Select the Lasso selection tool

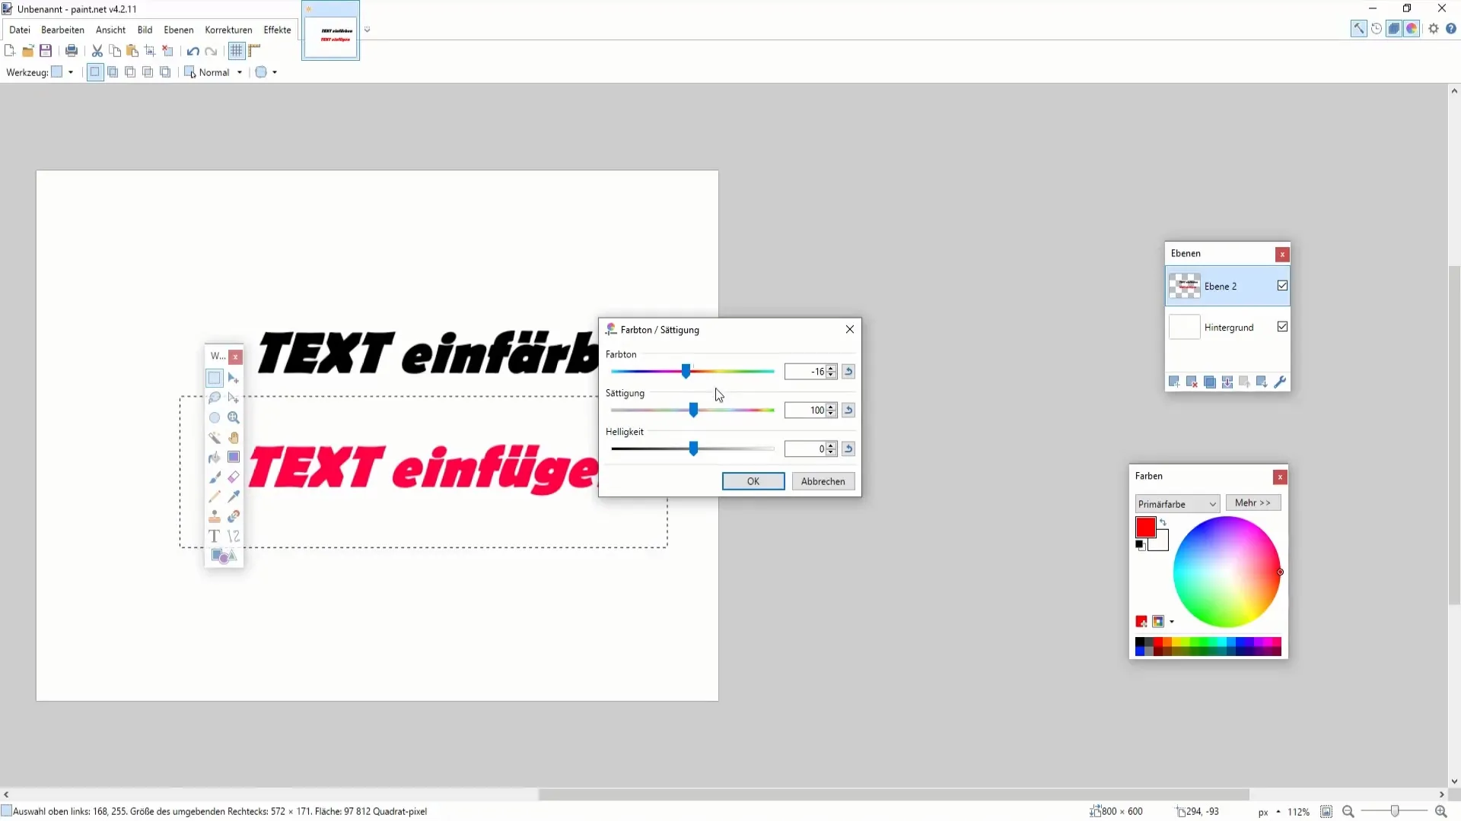[x=214, y=399]
